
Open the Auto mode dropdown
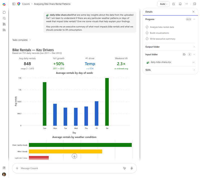pyautogui.click(x=163, y=4)
